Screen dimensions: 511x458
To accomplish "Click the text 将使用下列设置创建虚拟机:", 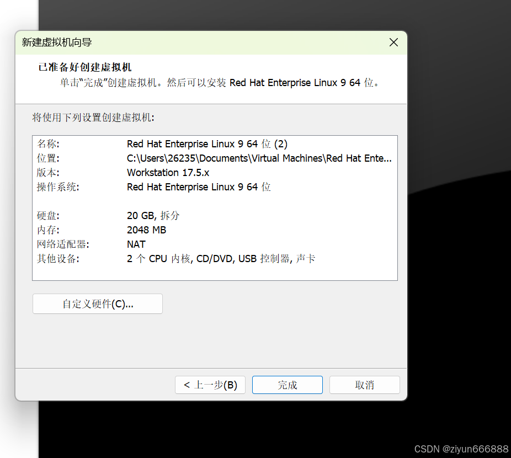I will coord(93,118).
